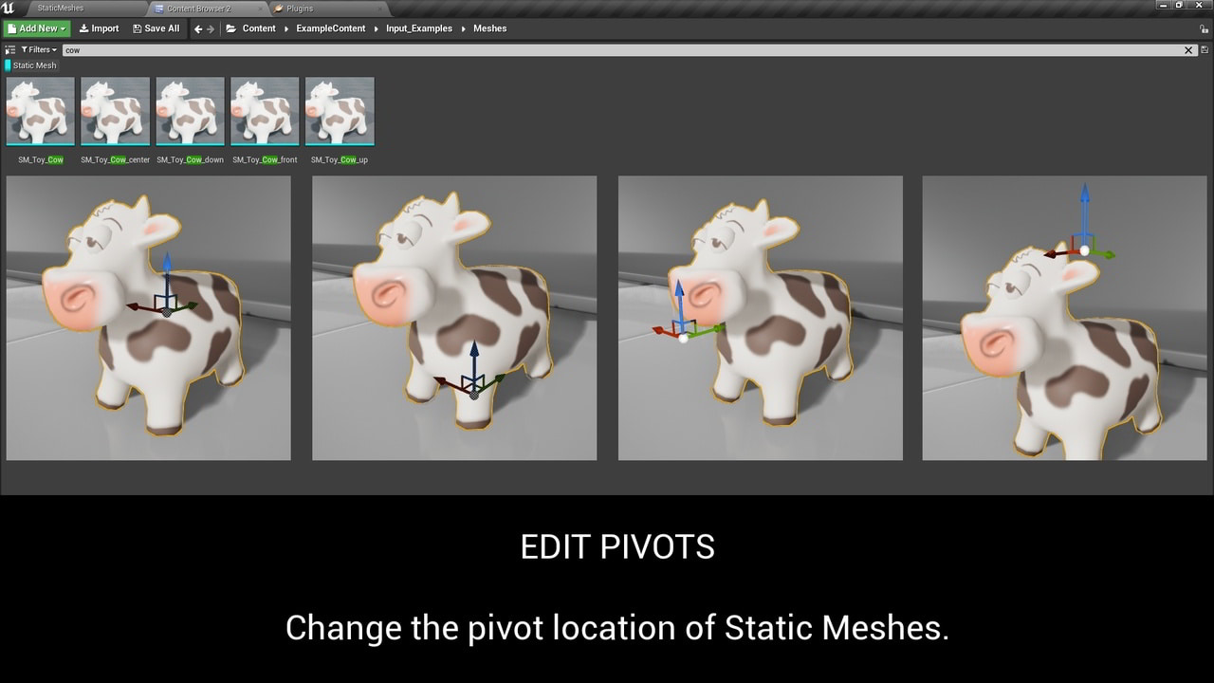Toggle the content browser lock icon
1214x683 pixels.
pyautogui.click(x=1204, y=28)
